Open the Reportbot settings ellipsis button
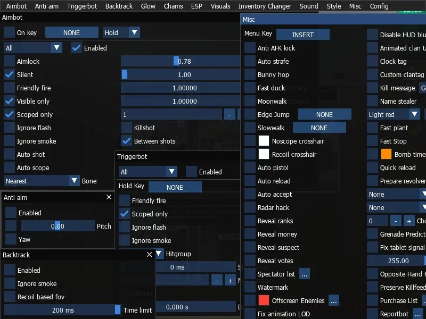Screen dimensions: 426x319 click(x=417, y=314)
